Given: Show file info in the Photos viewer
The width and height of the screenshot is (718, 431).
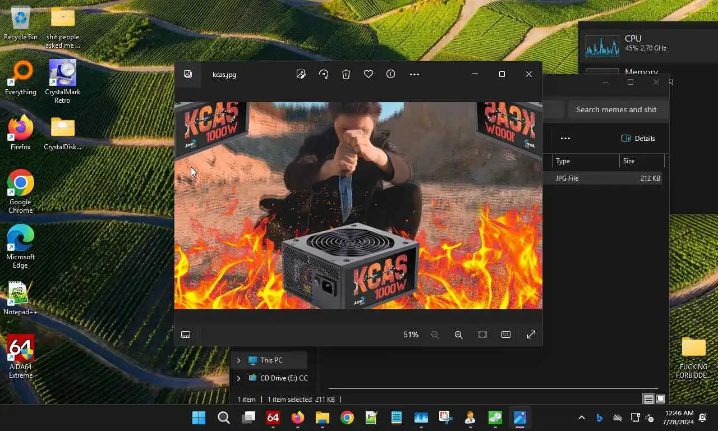Looking at the screenshot, I should 391,74.
